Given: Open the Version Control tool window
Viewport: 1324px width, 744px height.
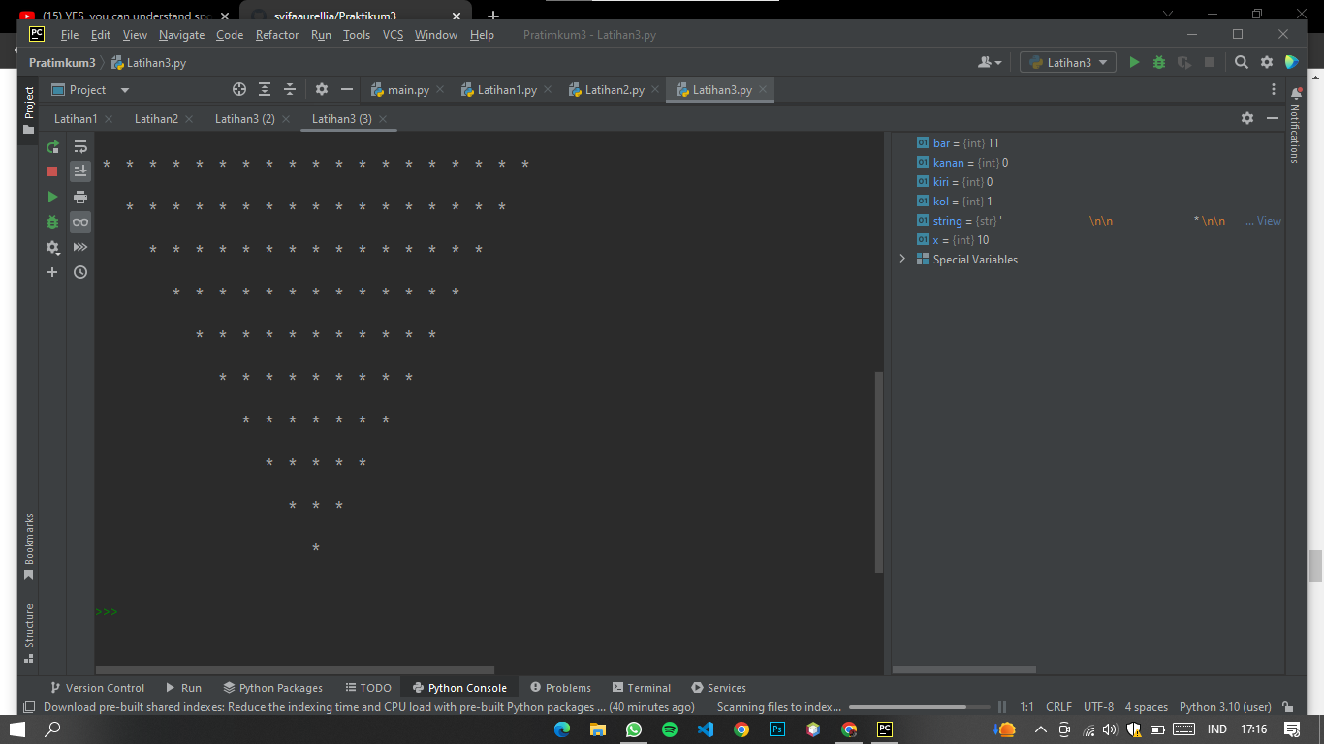Looking at the screenshot, I should [97, 688].
